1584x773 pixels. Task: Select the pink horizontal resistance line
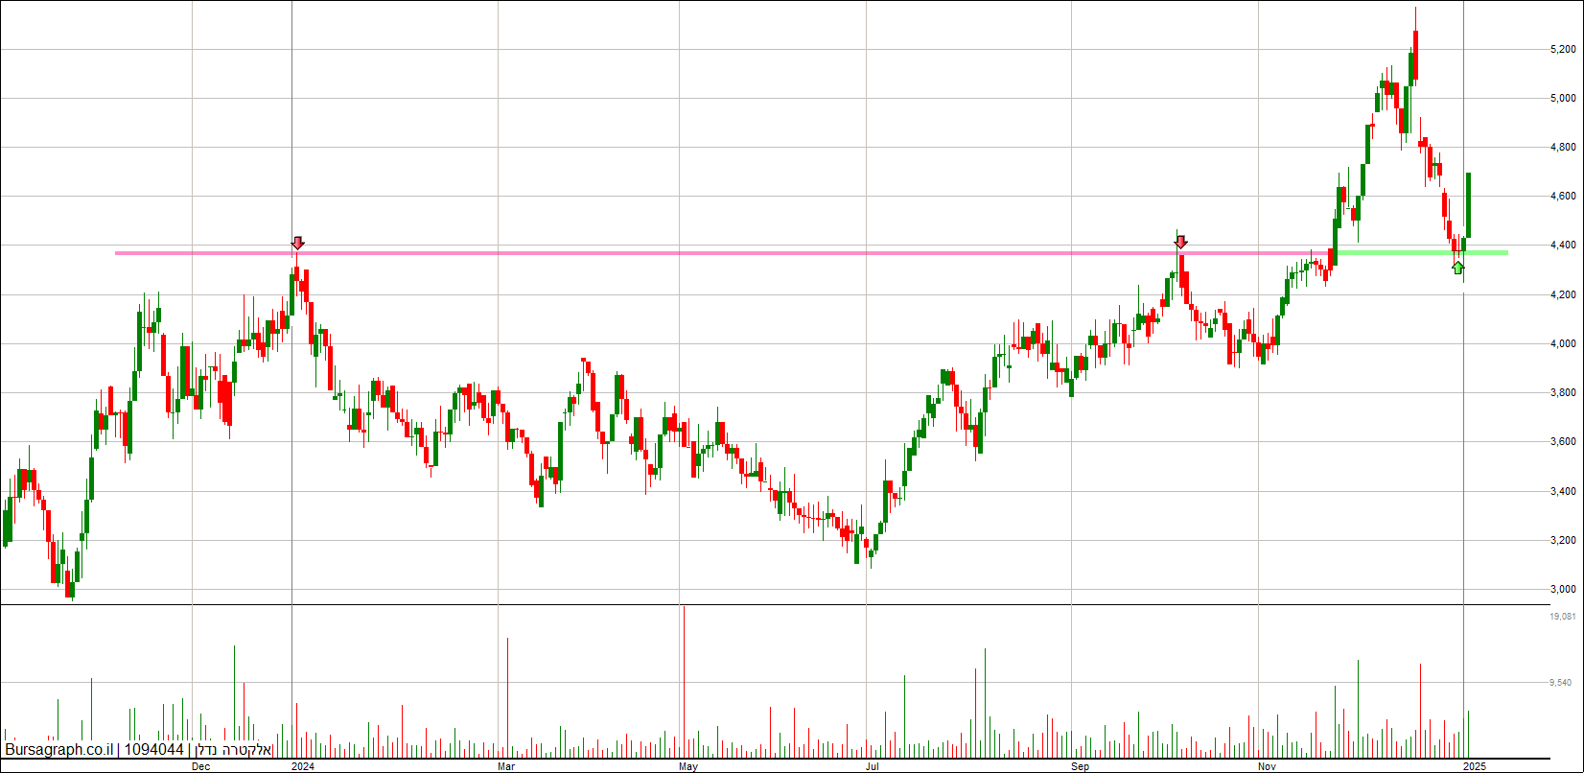[723, 253]
